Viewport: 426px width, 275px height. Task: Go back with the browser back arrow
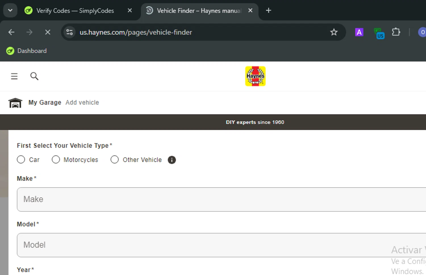[x=11, y=32]
